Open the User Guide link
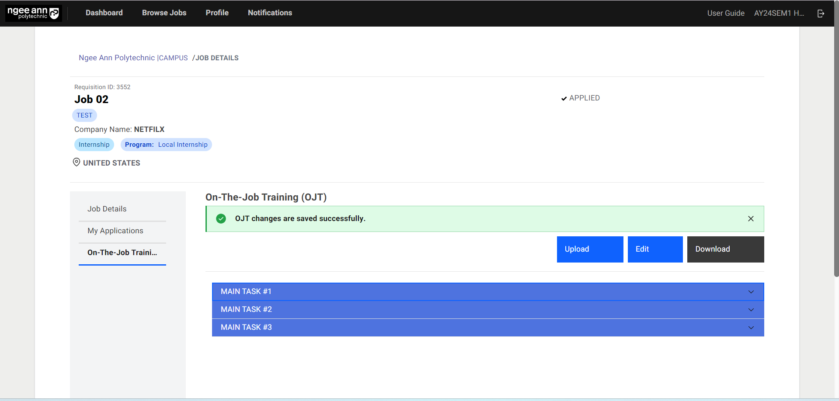The image size is (839, 401). coord(725,13)
